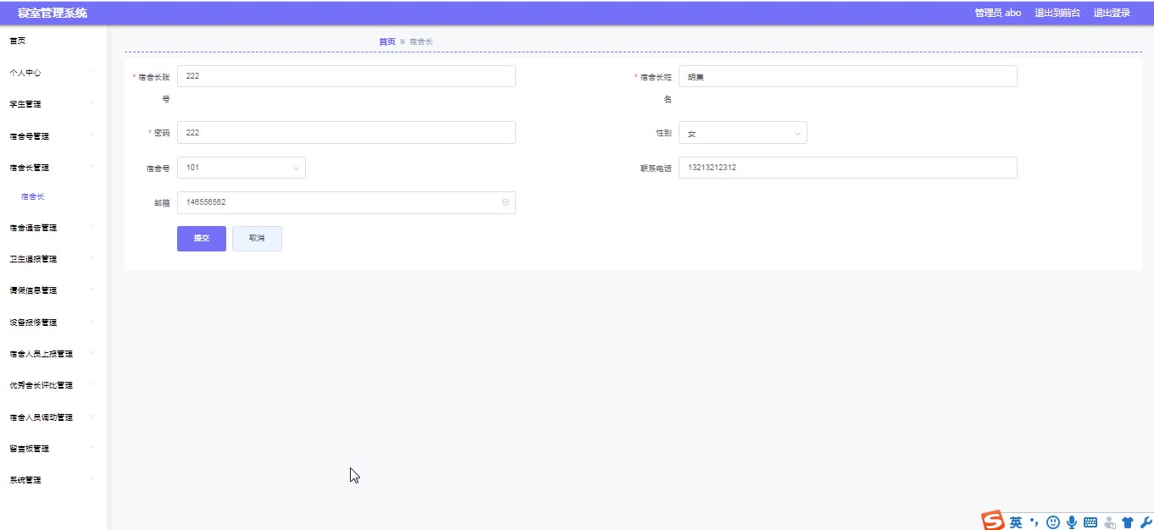Expand 学生管理 using its chevron arrow
The height and width of the screenshot is (530, 1154).
point(91,103)
